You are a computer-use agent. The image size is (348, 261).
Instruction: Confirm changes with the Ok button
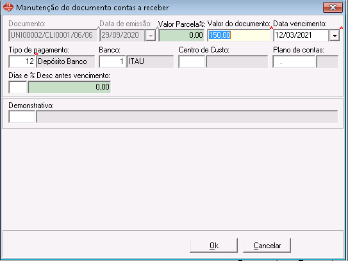[x=213, y=246]
